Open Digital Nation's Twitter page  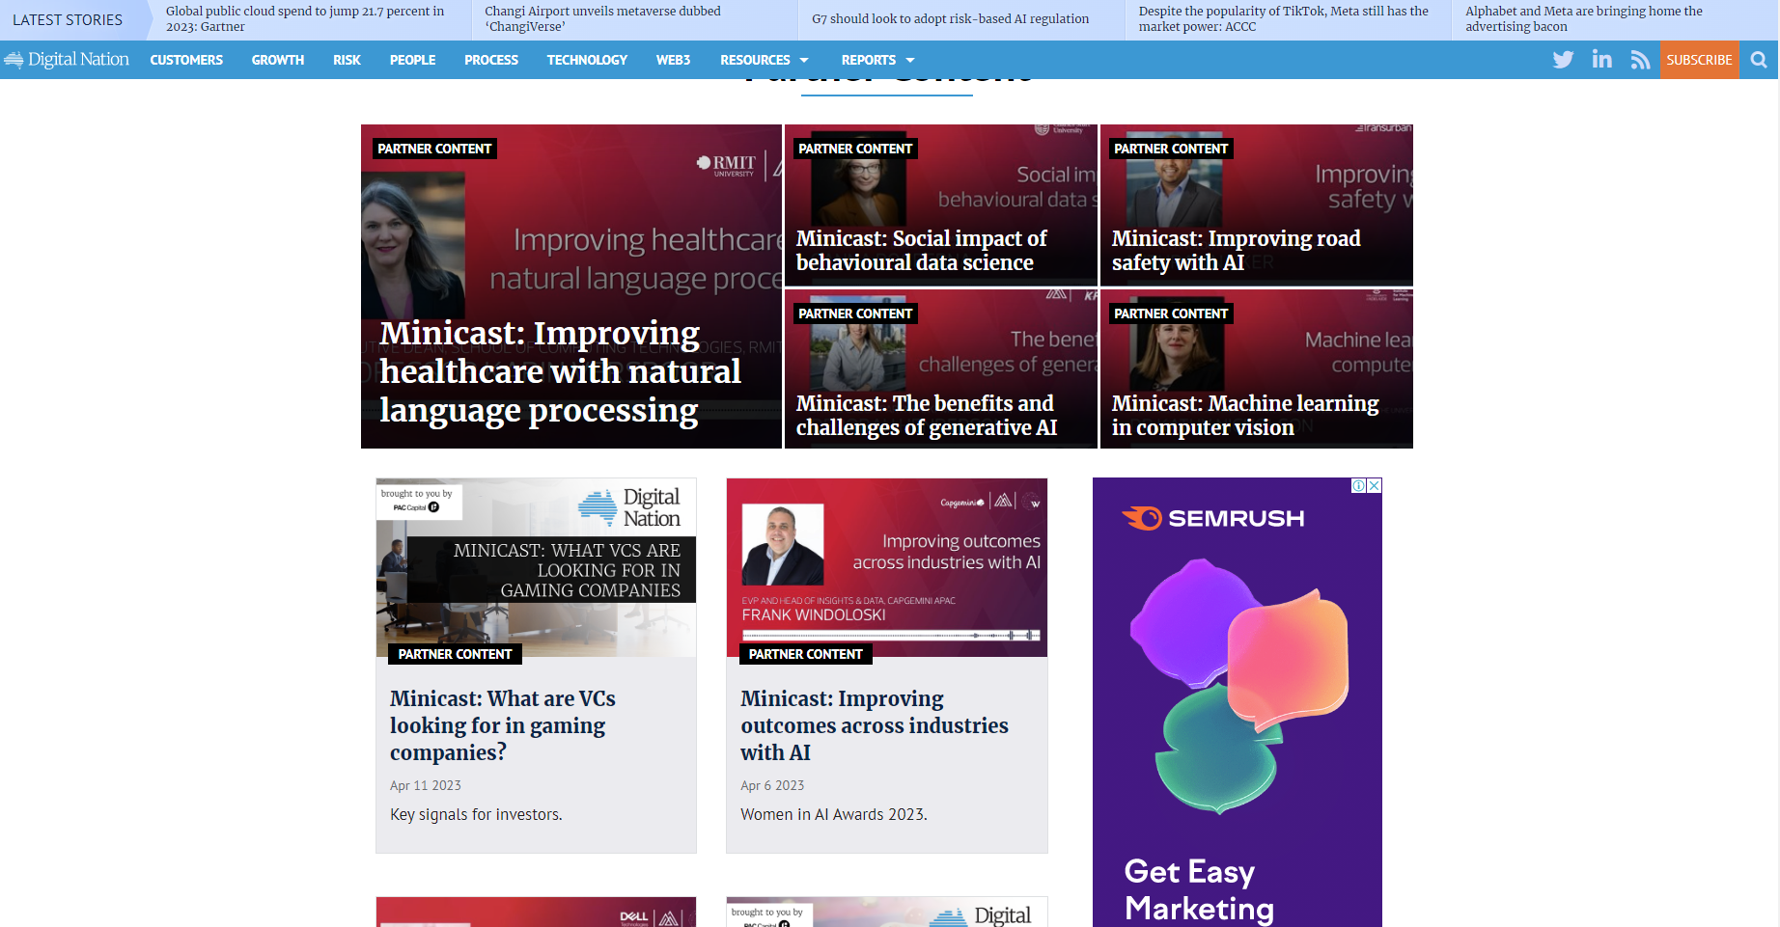click(x=1563, y=60)
